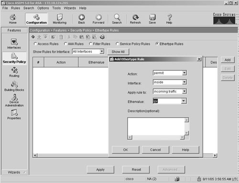Click inside the Description text area
Screen dimensions: 239x183
tap(156, 127)
